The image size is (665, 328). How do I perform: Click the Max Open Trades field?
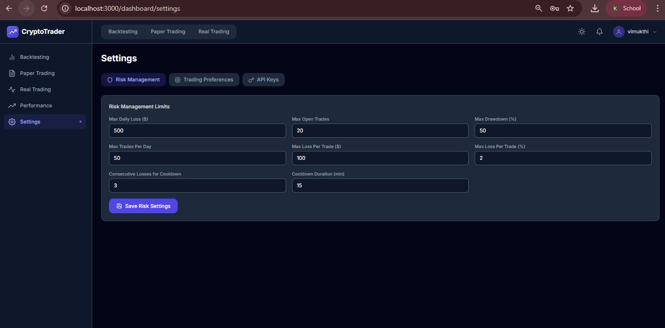[x=380, y=131]
